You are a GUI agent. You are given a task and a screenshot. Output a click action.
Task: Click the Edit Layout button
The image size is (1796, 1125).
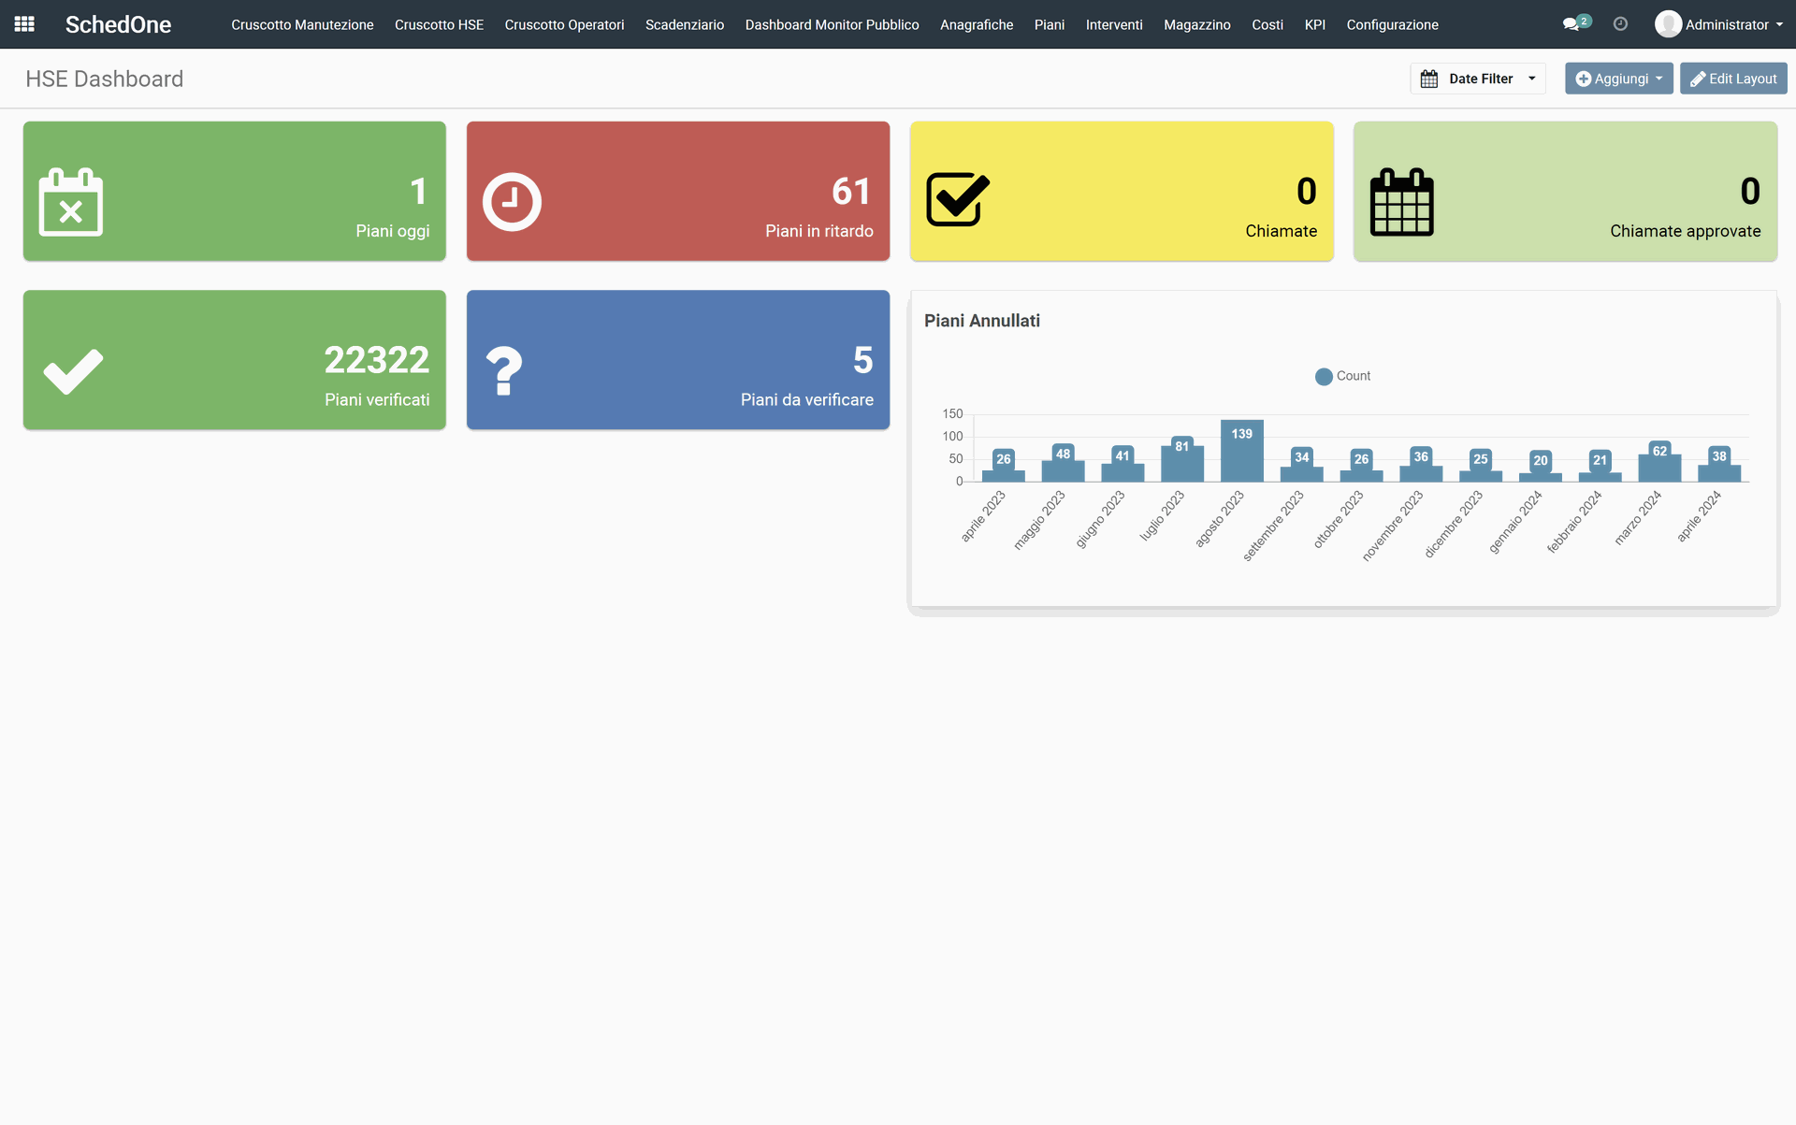1732,79
